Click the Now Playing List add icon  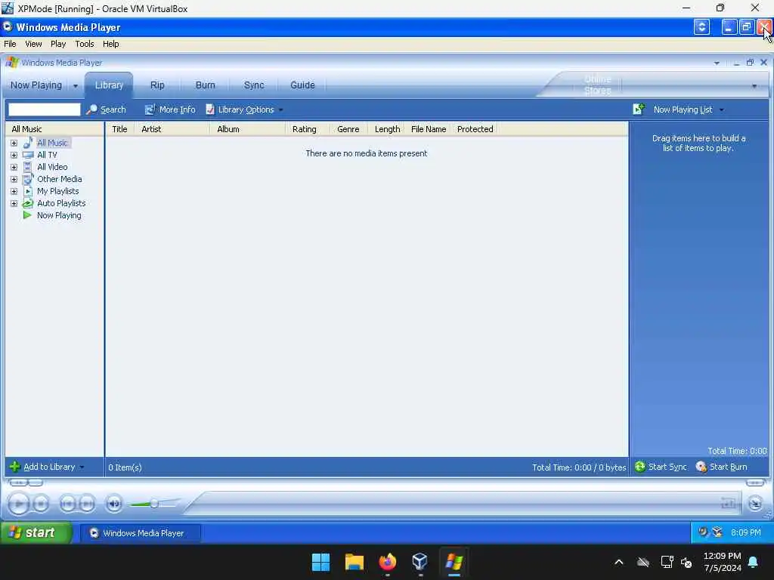639,109
